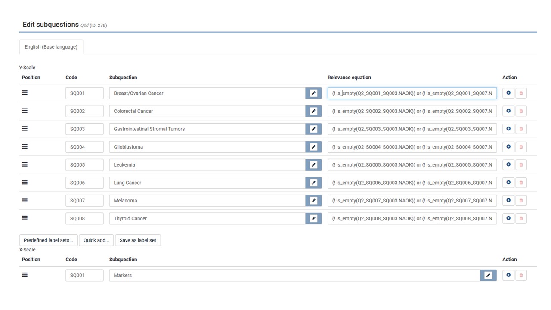Open Predefined label sets
Viewport: 551px width, 310px height.
point(48,240)
